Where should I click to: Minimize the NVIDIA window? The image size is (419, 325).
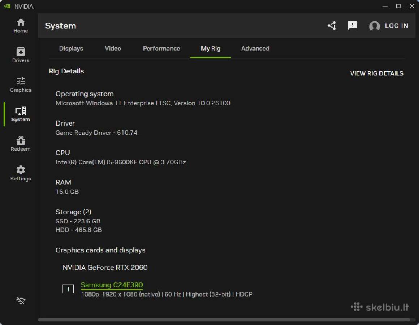point(385,6)
